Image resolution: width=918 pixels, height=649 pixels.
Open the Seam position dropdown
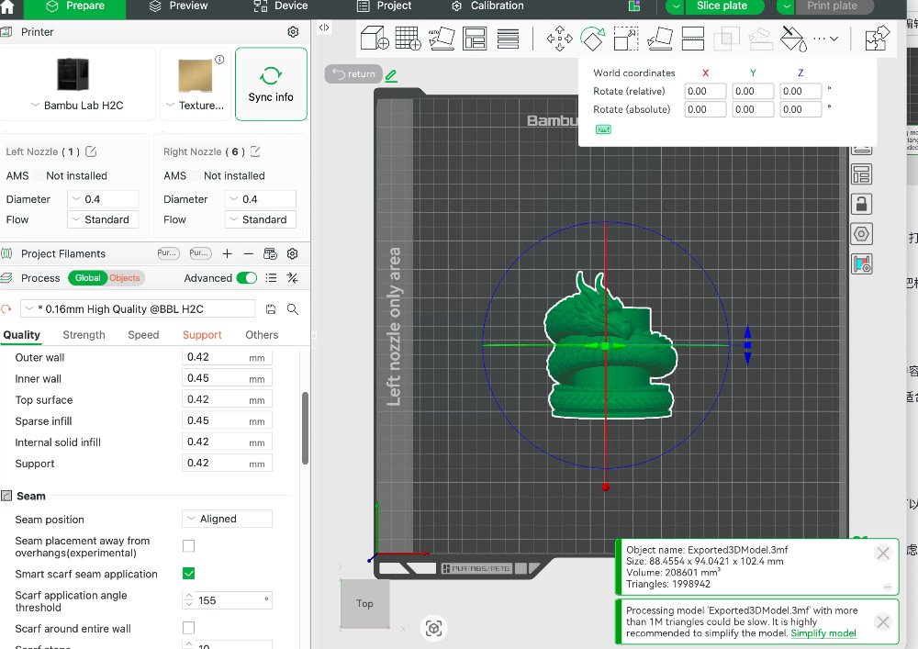tap(227, 519)
